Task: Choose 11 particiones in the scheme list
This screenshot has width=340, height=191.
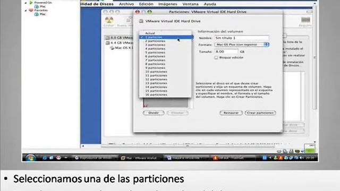Action: click(165, 75)
